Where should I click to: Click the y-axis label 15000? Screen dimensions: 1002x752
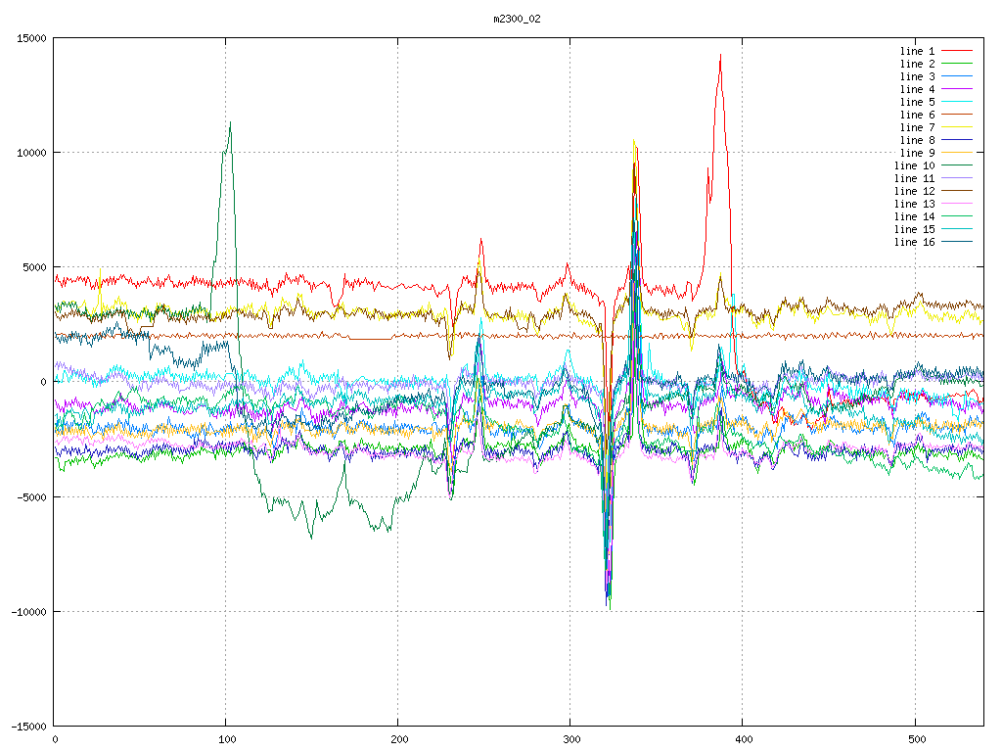32,38
